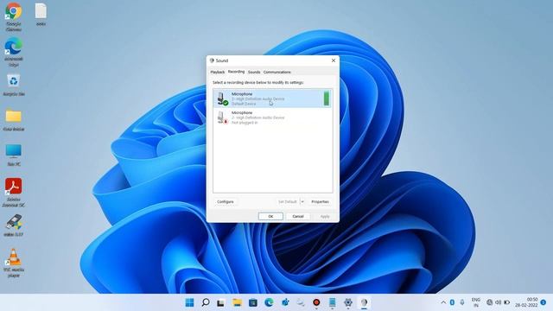Open the red record app on taskbar
Image resolution: width=553 pixels, height=311 pixels.
[x=316, y=302]
